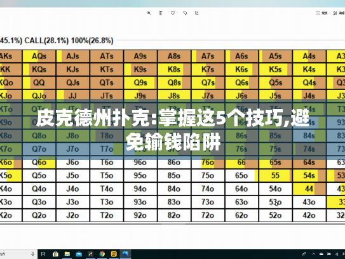Click the Q2o hand cell
Screen dimensions: 345x259
click(39, 215)
